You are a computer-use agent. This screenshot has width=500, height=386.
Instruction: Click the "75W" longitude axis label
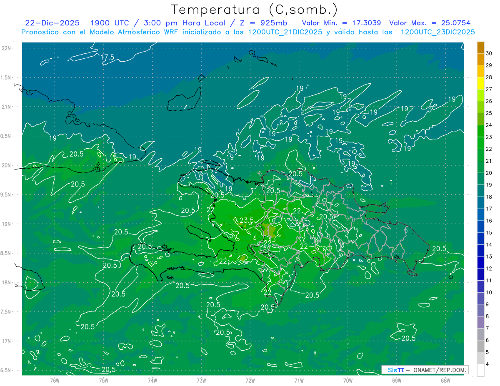tap(103, 381)
